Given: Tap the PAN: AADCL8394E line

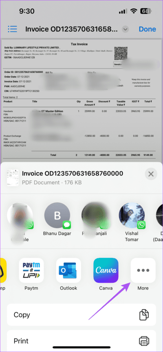Looking at the screenshot, I should pyautogui.click(x=15, y=86).
